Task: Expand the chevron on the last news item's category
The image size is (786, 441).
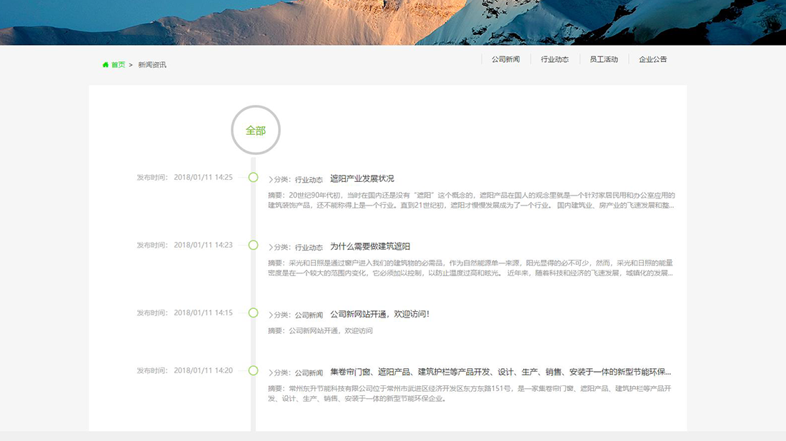Action: [270, 370]
